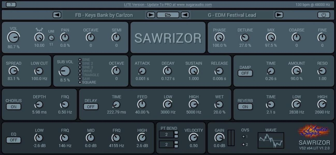Open the Keys Bank by Carlzon bank selector
336x155 pixels.
pos(104,15)
